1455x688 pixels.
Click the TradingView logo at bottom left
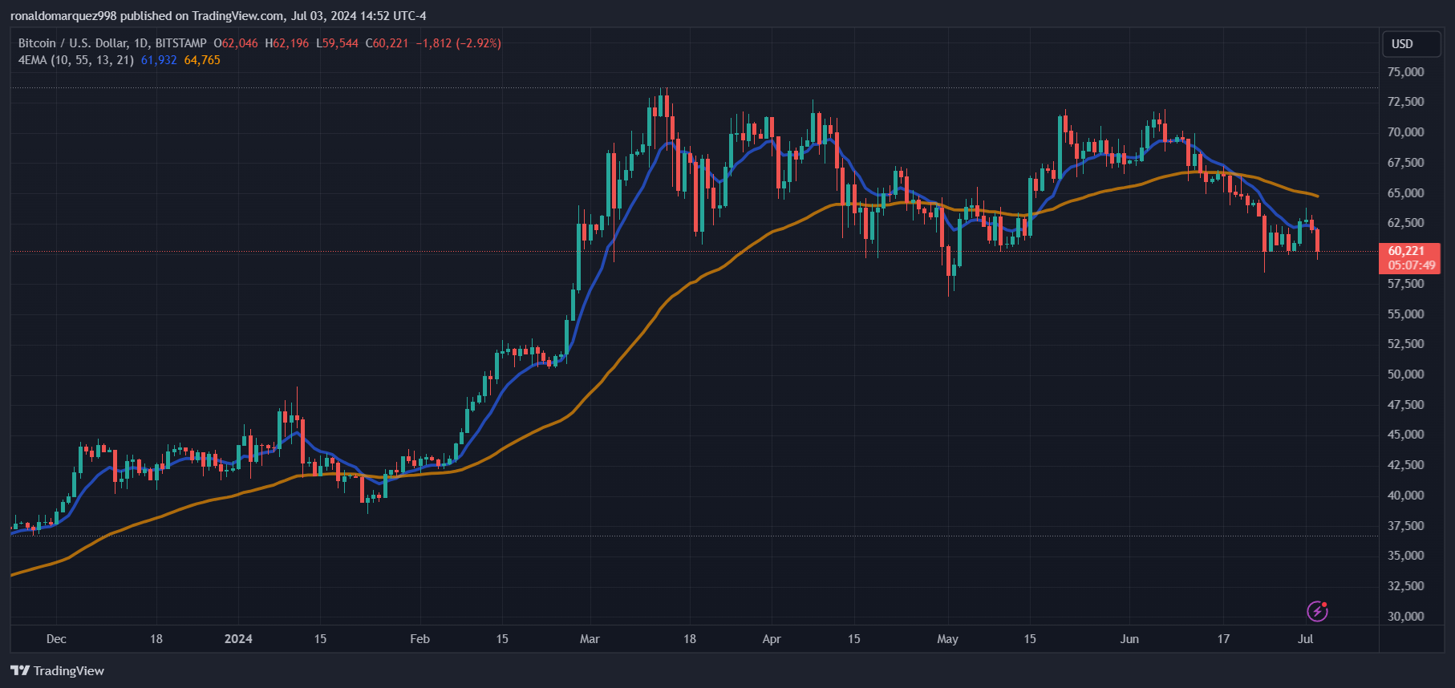(x=57, y=670)
